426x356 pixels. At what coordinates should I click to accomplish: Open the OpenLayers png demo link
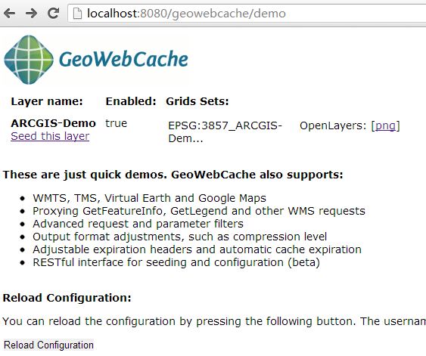coord(386,125)
